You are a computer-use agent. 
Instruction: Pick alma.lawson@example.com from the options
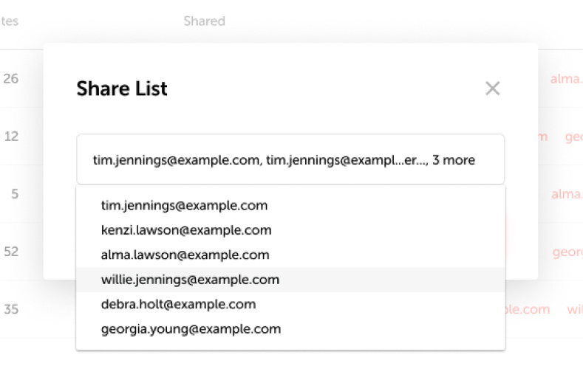pos(290,255)
